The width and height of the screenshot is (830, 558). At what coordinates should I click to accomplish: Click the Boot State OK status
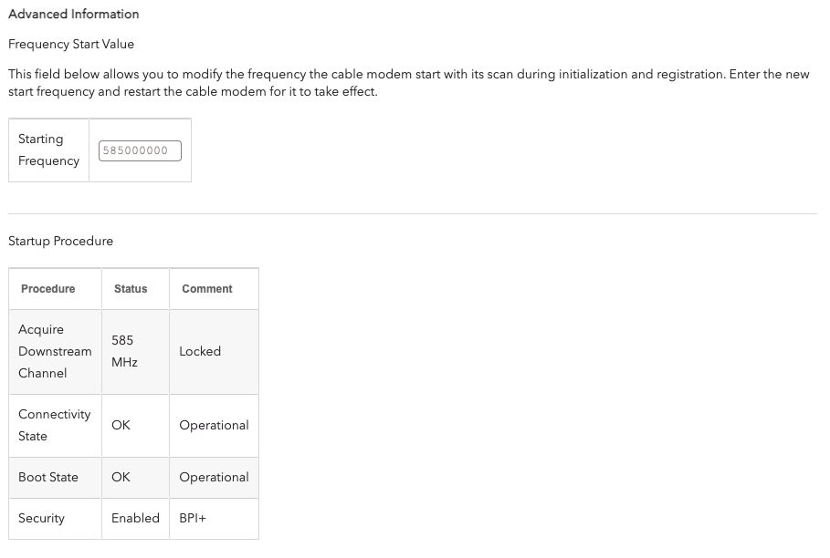click(121, 477)
